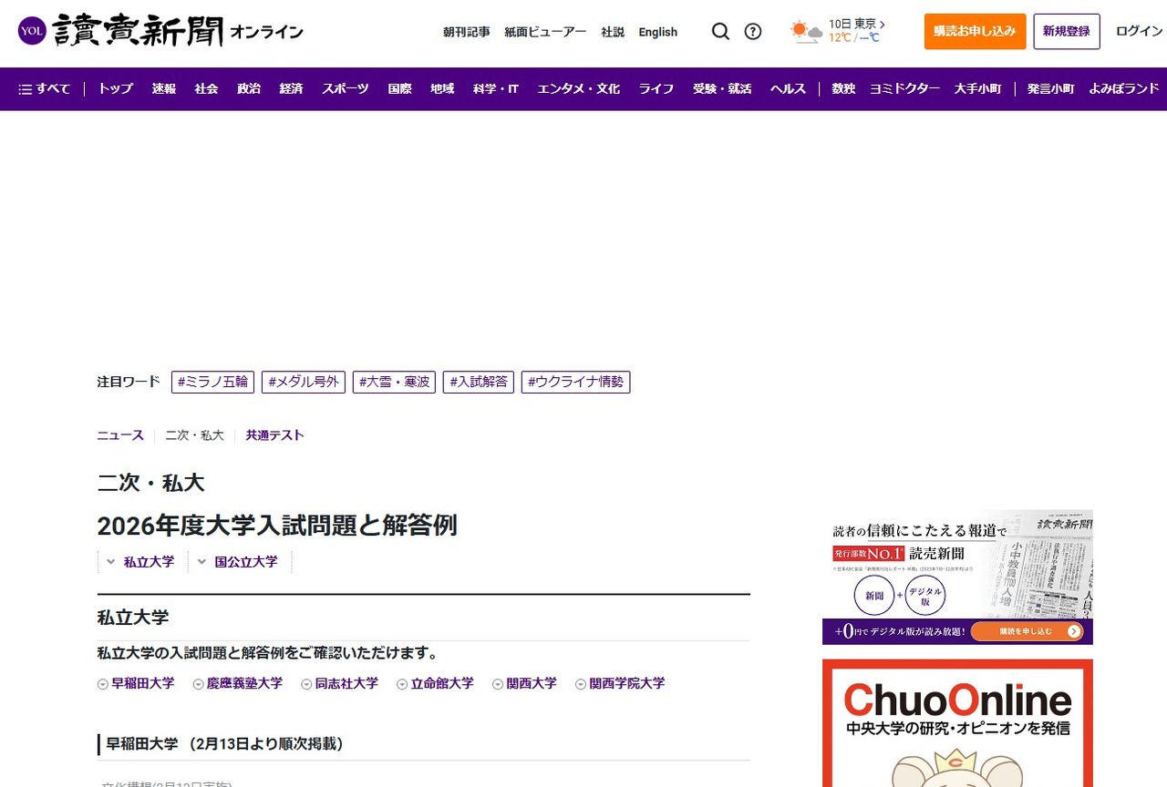Select スポーツ in the navigation bar
Image resolution: width=1167 pixels, height=787 pixels.
(x=345, y=88)
